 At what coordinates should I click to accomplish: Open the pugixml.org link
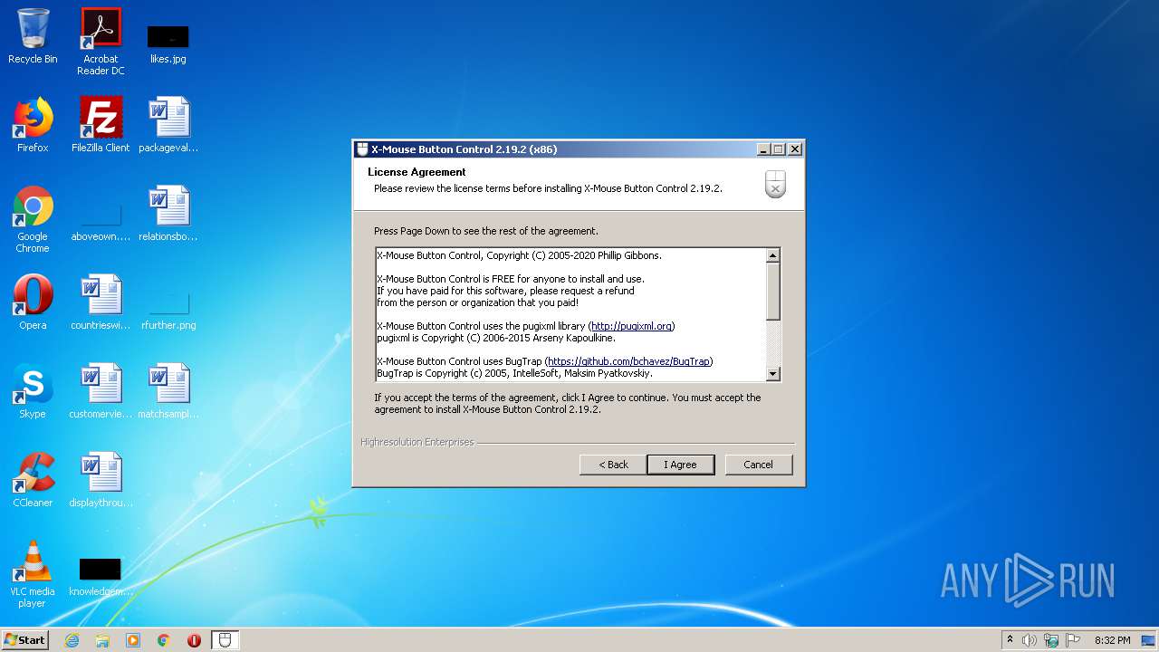tap(631, 326)
